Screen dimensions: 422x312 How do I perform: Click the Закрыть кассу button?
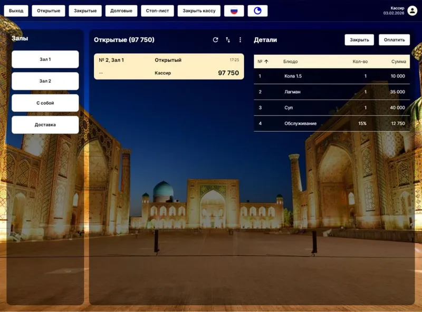[199, 11]
